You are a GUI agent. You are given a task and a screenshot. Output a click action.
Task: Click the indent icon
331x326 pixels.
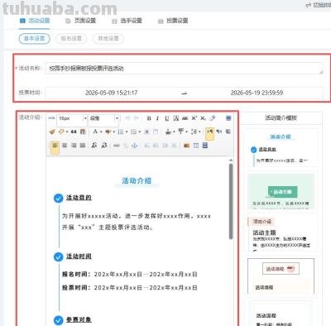(x=228, y=132)
